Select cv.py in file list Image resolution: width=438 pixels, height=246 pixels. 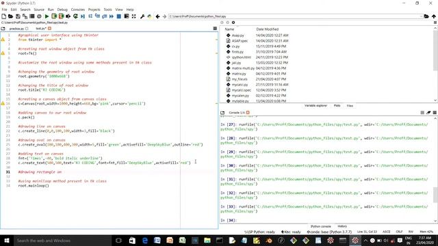coord(235,46)
